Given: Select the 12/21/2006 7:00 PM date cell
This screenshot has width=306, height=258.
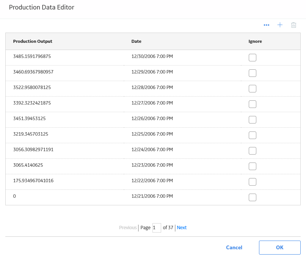Looking at the screenshot, I should [152, 196].
